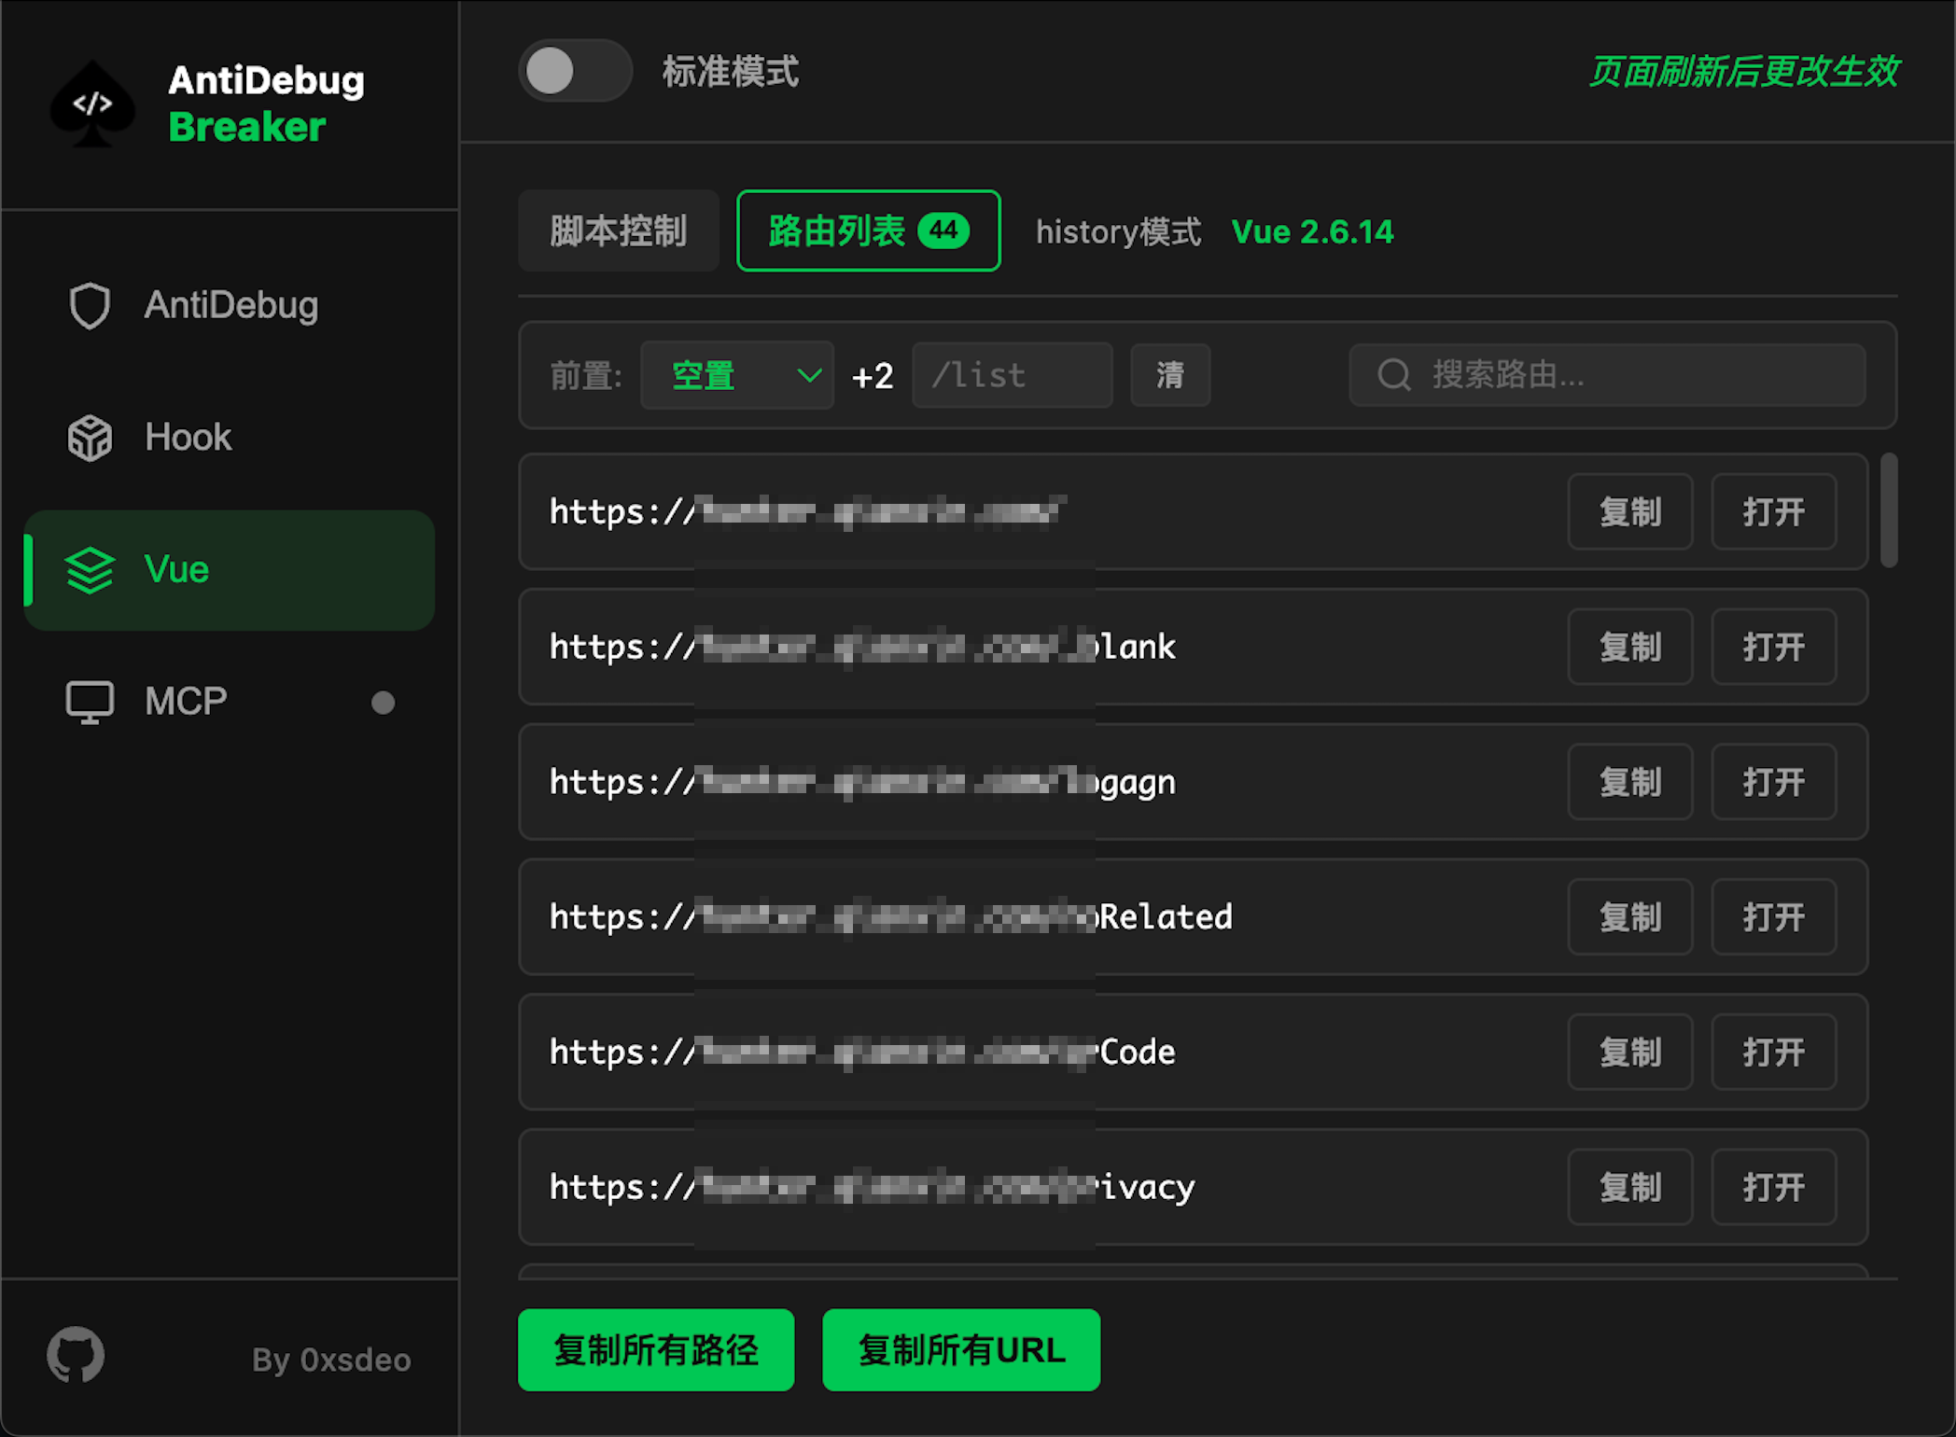Image resolution: width=1956 pixels, height=1437 pixels.
Task: Switch to the 路由列表 tab
Action: 869,230
